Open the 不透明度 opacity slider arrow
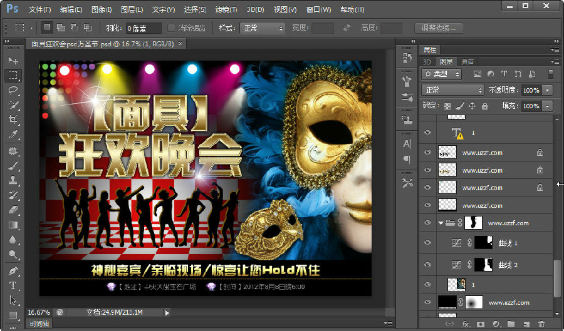Image resolution: width=564 pixels, height=331 pixels. [548, 90]
